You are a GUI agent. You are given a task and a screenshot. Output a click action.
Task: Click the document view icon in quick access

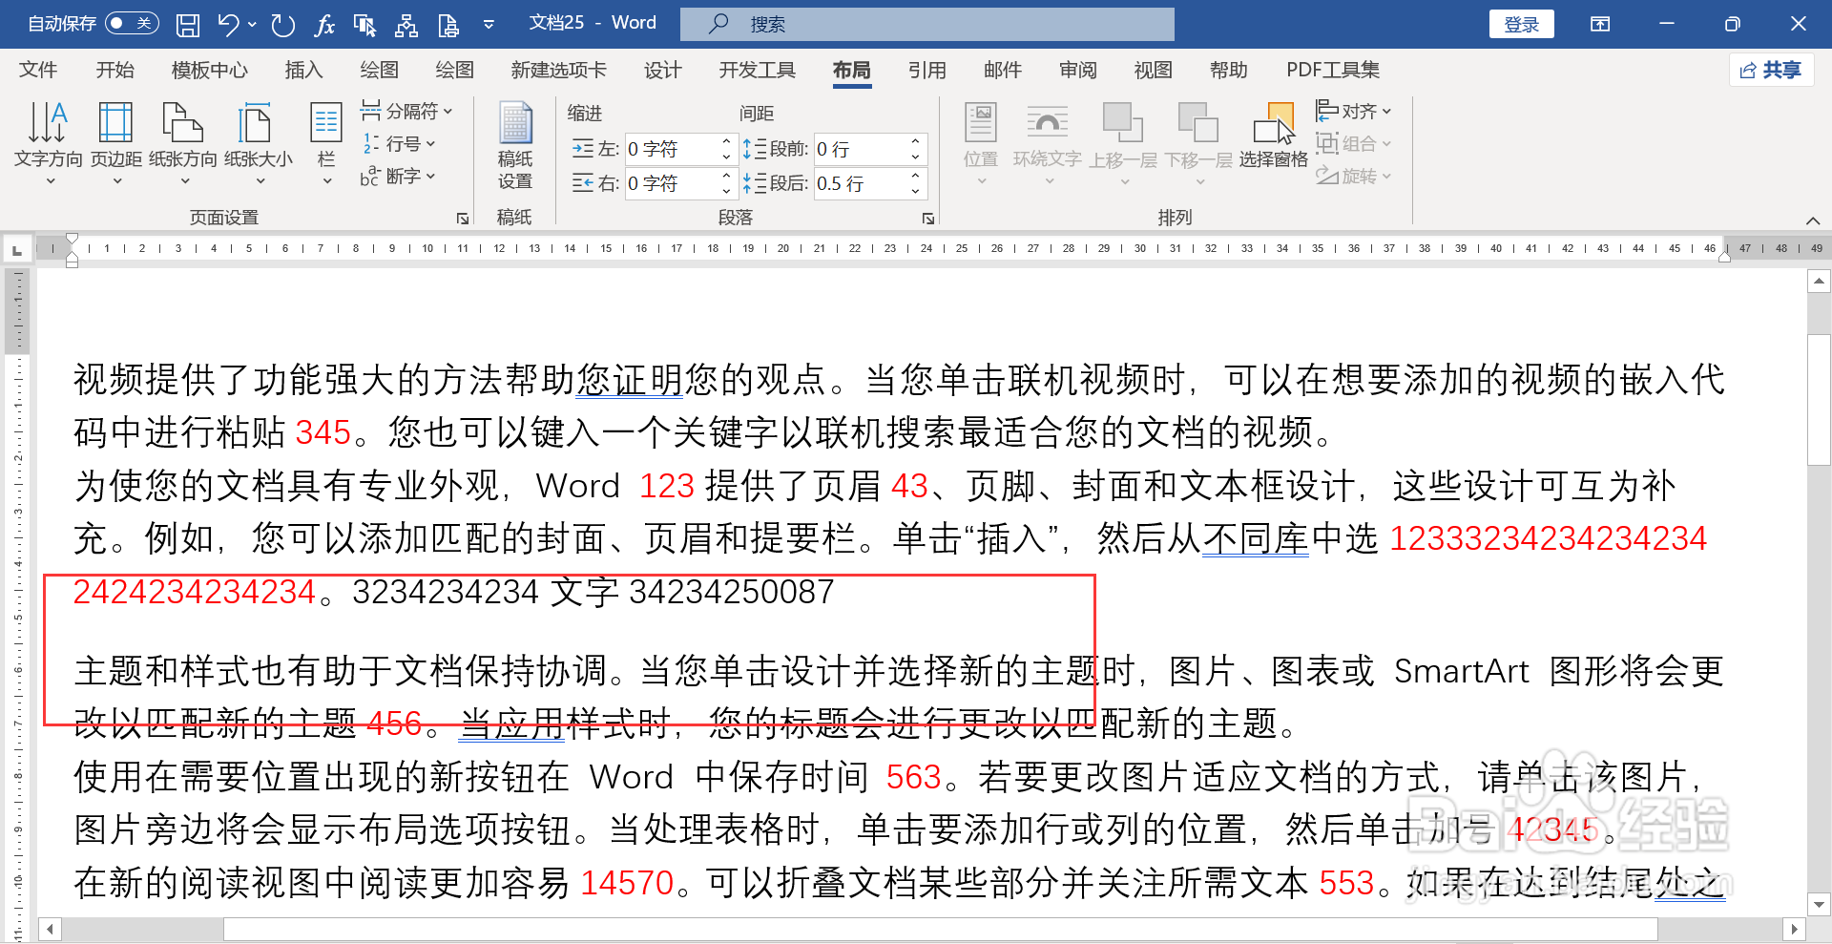pyautogui.click(x=448, y=25)
